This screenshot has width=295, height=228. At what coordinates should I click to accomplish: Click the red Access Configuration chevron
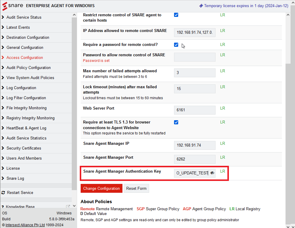click(3, 57)
